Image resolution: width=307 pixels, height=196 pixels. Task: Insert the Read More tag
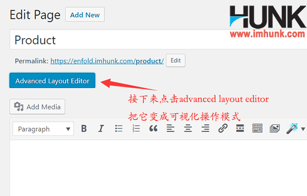coord(240,129)
